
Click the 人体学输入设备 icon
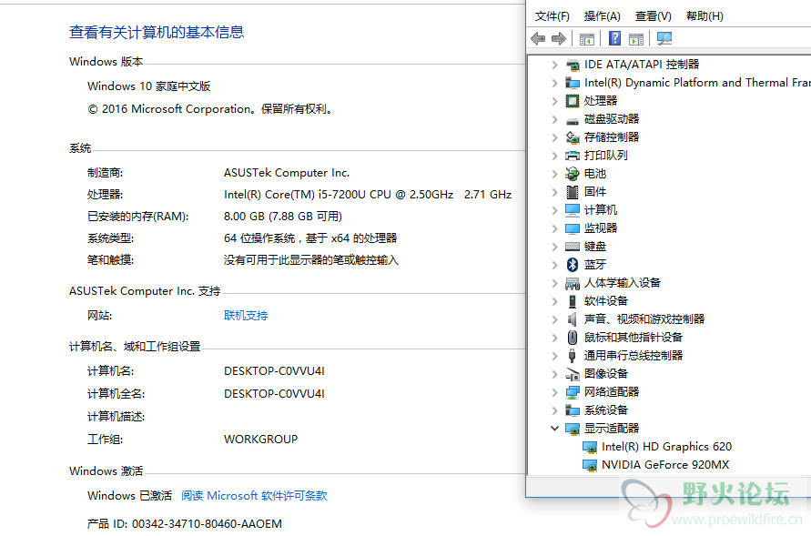[x=572, y=283]
